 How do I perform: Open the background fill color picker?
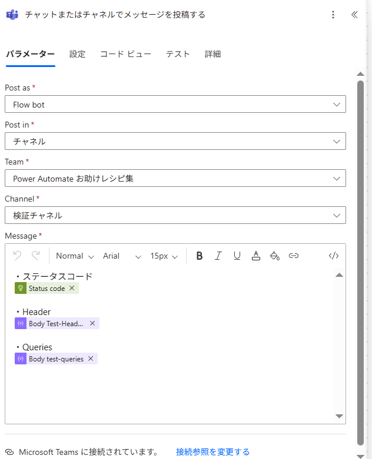click(275, 256)
